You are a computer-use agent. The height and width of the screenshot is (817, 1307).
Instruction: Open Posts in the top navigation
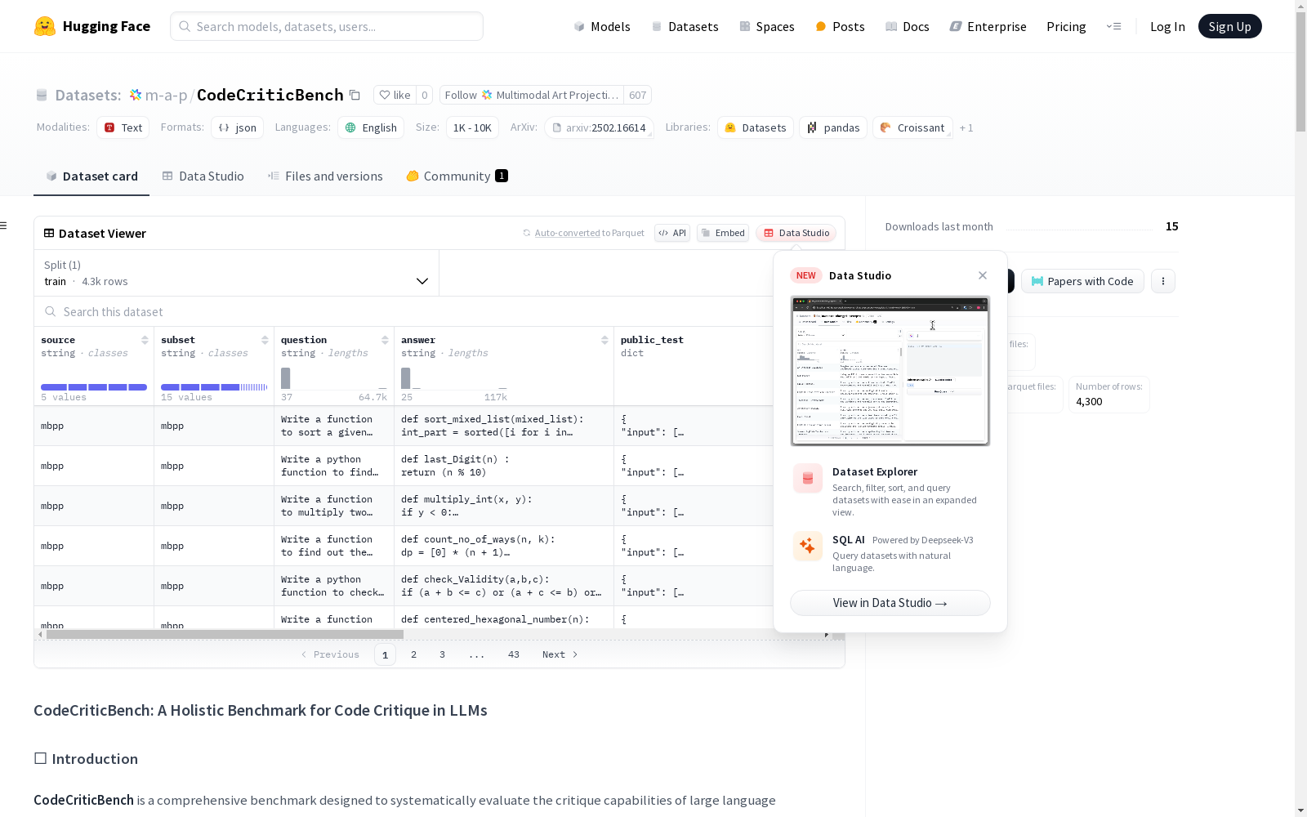840,26
